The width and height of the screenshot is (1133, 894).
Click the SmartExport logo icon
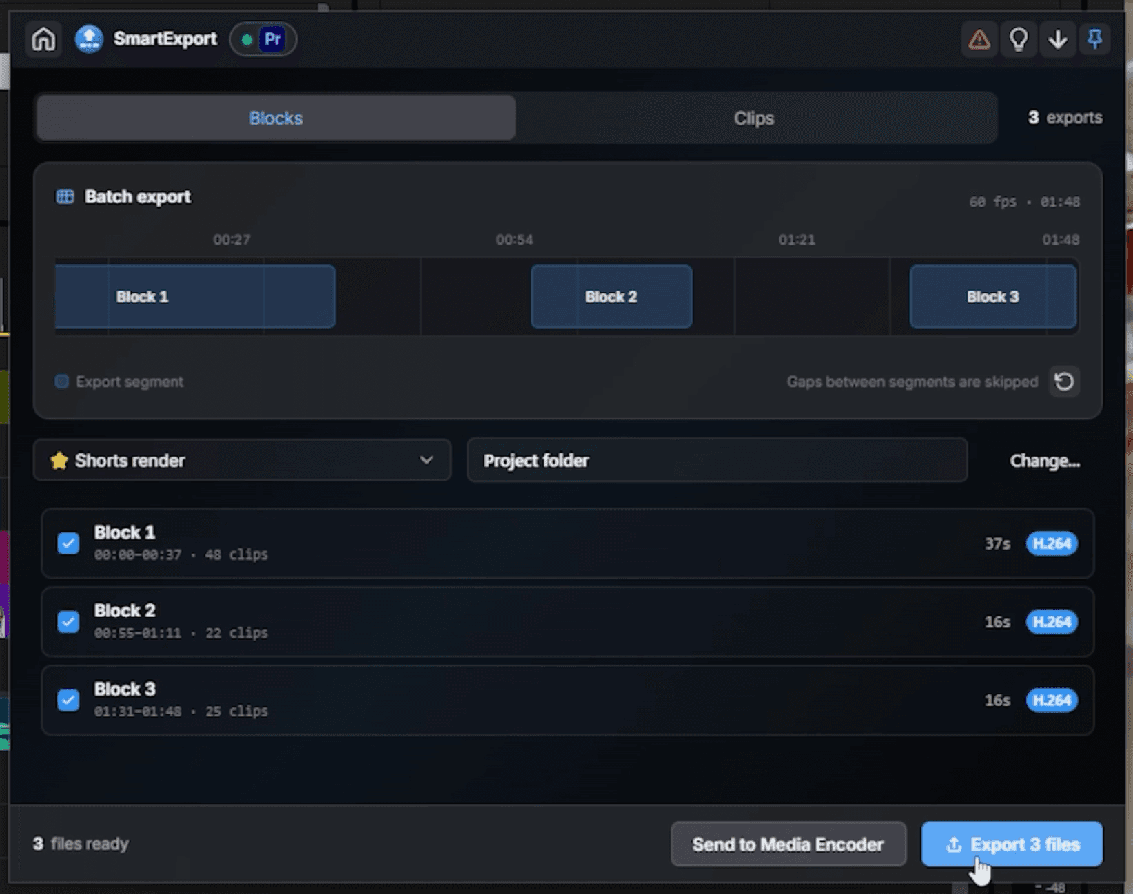tap(89, 39)
